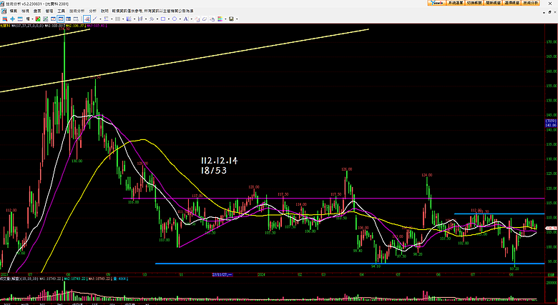Click the 選擇視窗 orange button
This screenshot has width=558, height=305.
(512, 3)
